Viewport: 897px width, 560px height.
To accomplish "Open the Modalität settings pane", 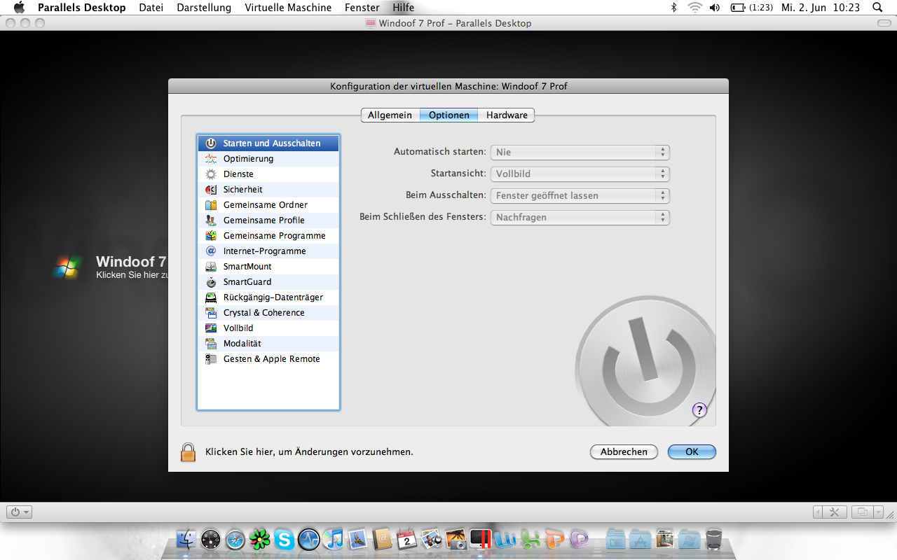I will tap(268, 343).
